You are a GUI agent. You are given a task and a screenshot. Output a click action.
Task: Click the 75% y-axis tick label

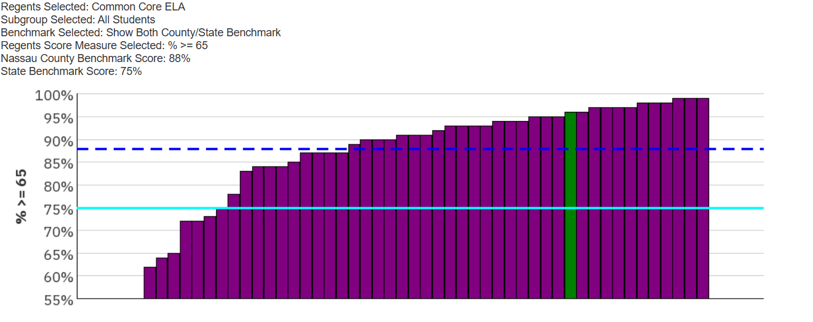pyautogui.click(x=58, y=210)
